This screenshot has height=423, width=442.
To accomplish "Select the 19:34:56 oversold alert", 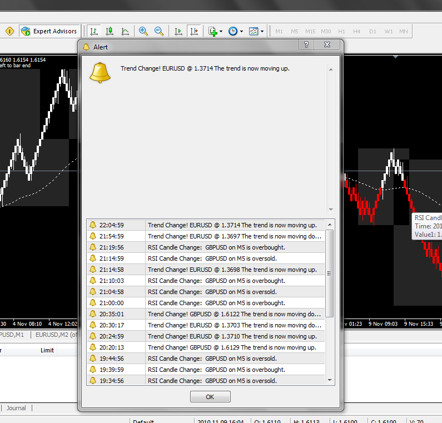I will click(206, 380).
